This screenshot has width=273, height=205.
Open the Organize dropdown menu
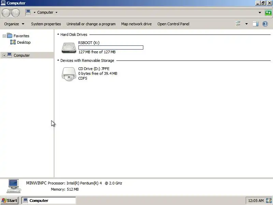14,24
